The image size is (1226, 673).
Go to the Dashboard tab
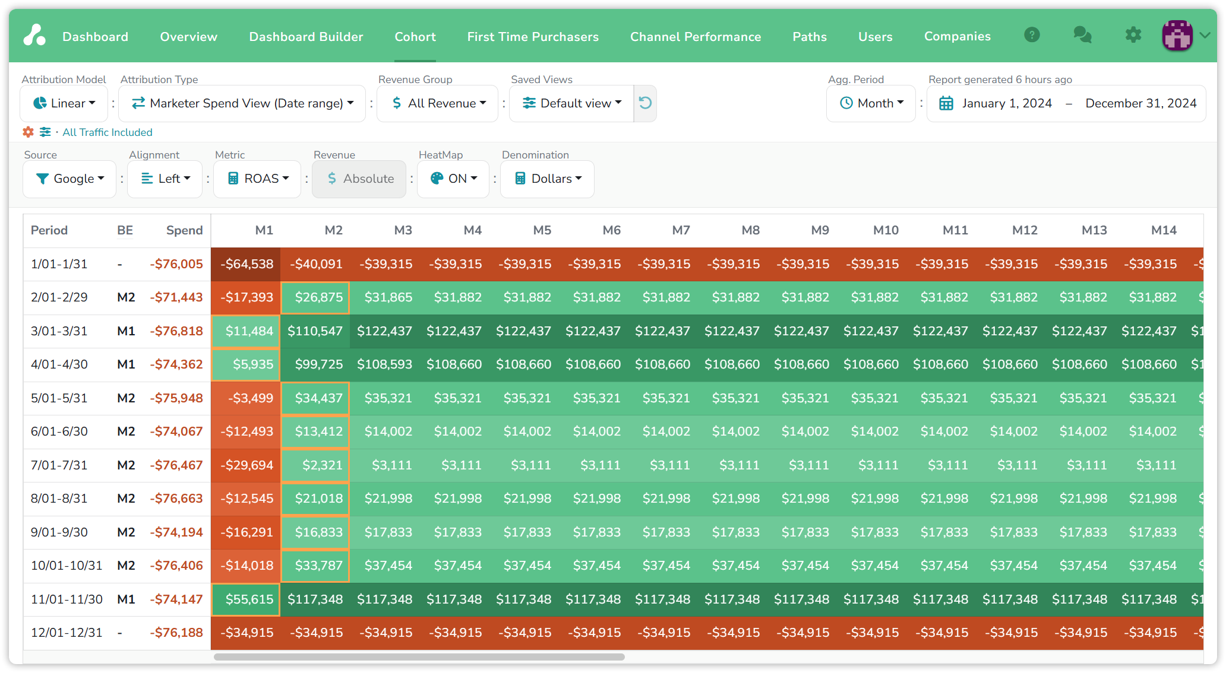coord(95,37)
